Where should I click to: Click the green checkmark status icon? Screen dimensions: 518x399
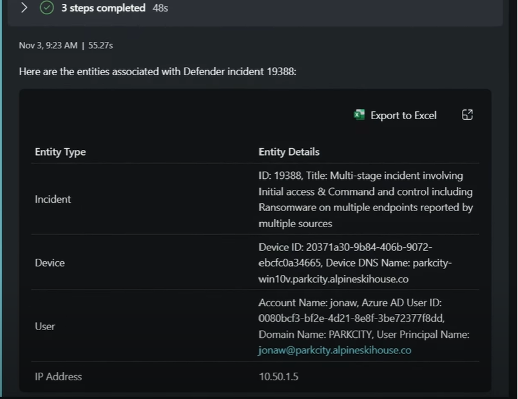(46, 8)
